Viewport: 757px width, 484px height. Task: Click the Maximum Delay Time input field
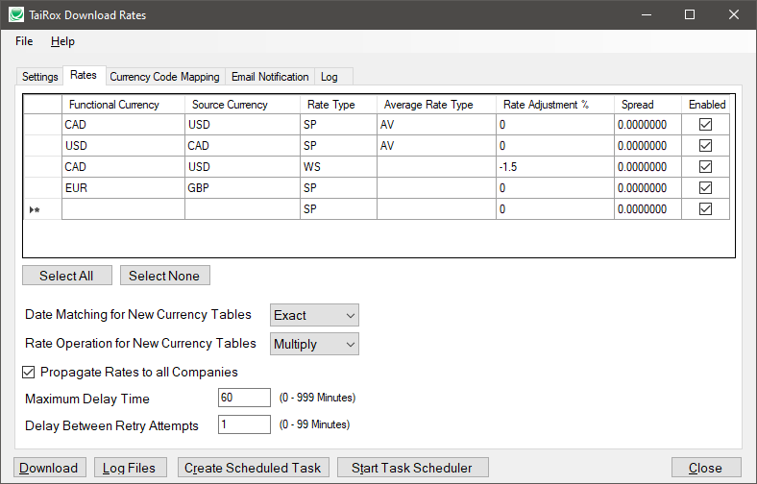coord(244,398)
